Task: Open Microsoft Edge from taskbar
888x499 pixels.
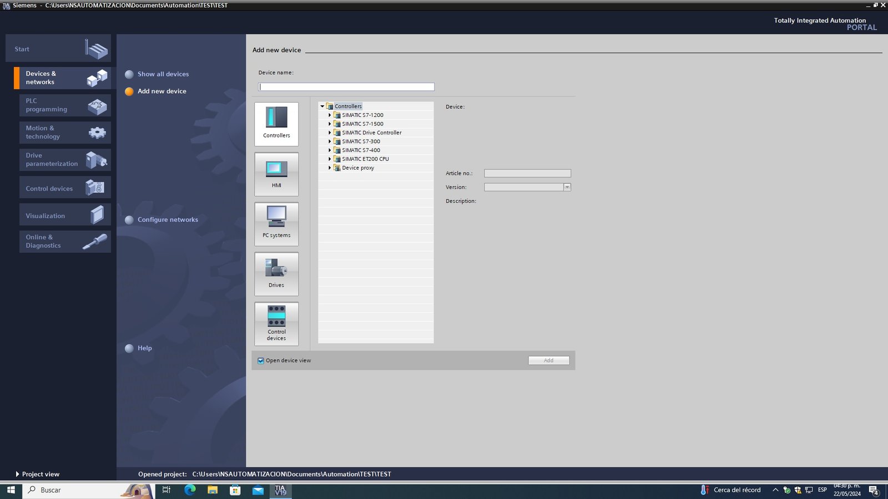Action: pyautogui.click(x=190, y=490)
